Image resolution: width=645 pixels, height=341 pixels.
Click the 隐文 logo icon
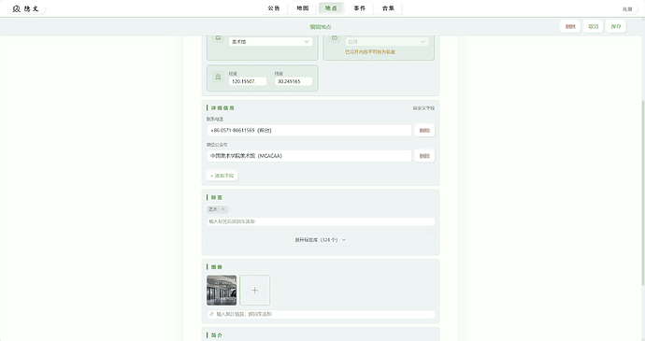click(x=16, y=8)
